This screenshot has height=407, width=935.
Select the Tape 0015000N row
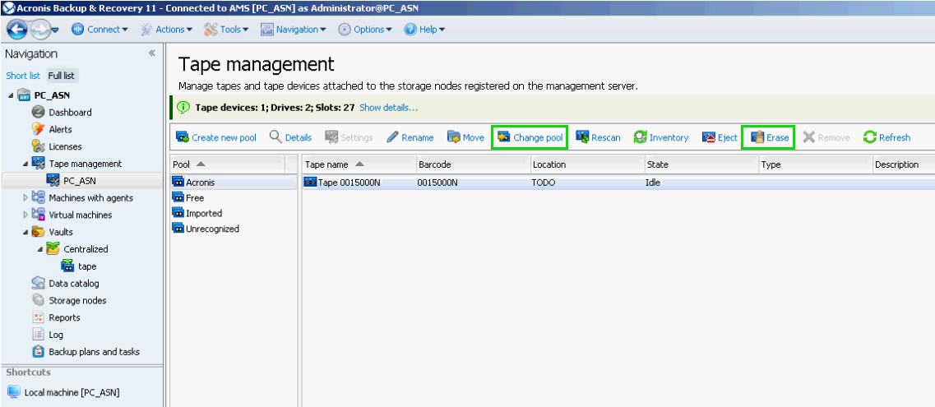coord(618,183)
